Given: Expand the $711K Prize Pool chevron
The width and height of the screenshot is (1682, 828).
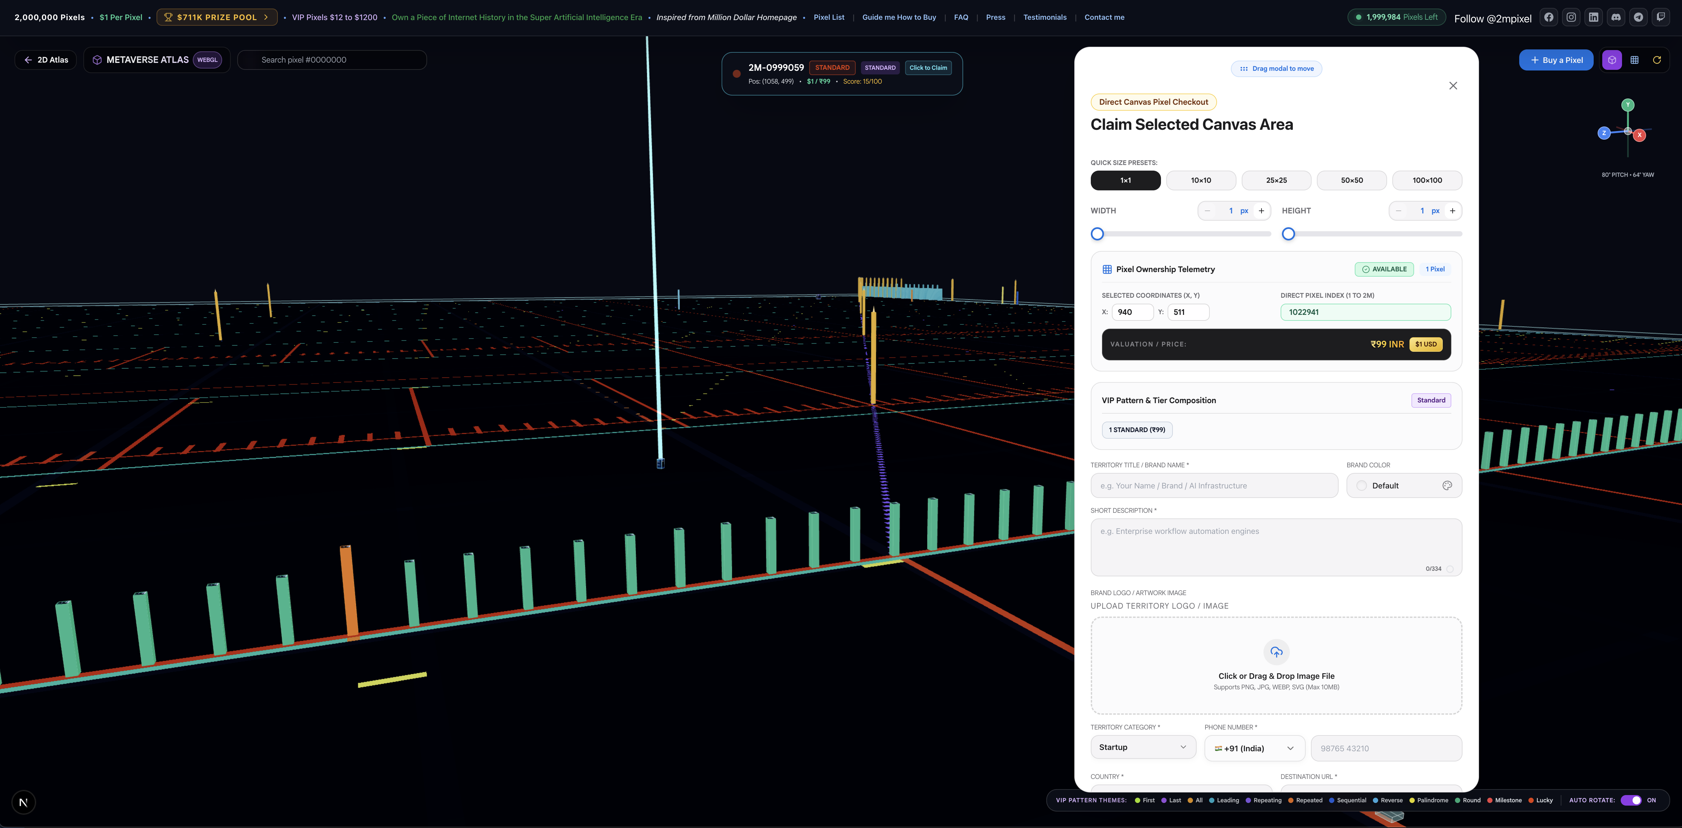Looking at the screenshot, I should (266, 17).
